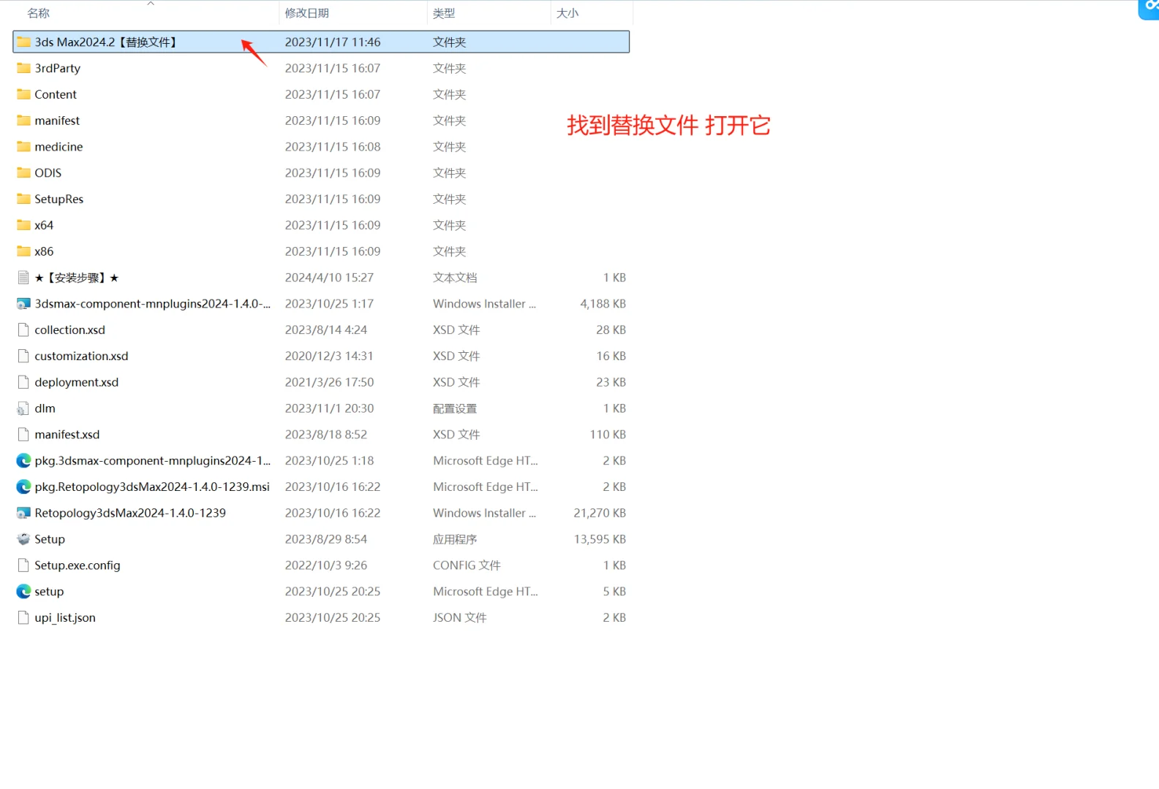Viewport: 1159px width, 789px height.
Task: Toggle sort direction arrow above 名称
Action: click(x=151, y=4)
